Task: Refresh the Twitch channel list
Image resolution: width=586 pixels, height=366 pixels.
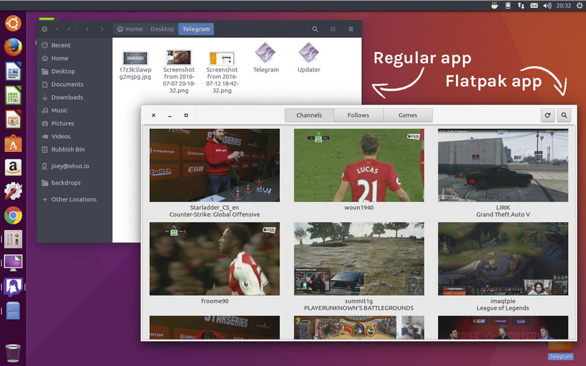Action: (x=547, y=115)
